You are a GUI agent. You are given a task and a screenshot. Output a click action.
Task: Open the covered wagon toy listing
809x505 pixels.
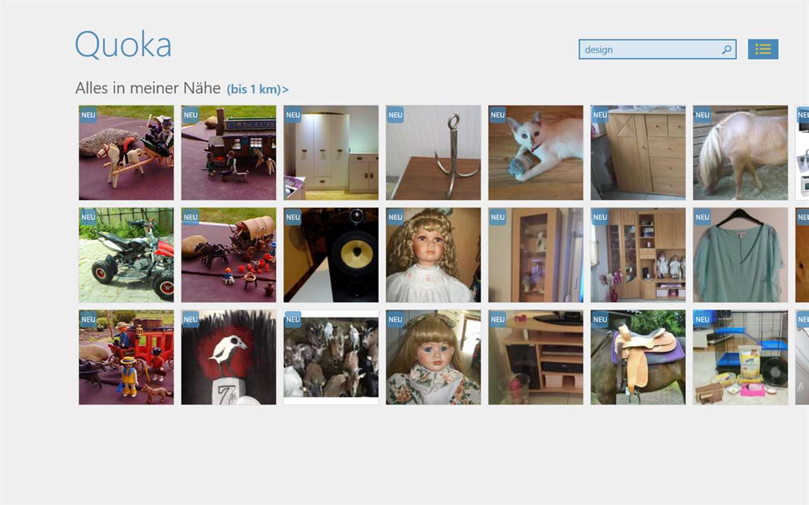click(228, 255)
